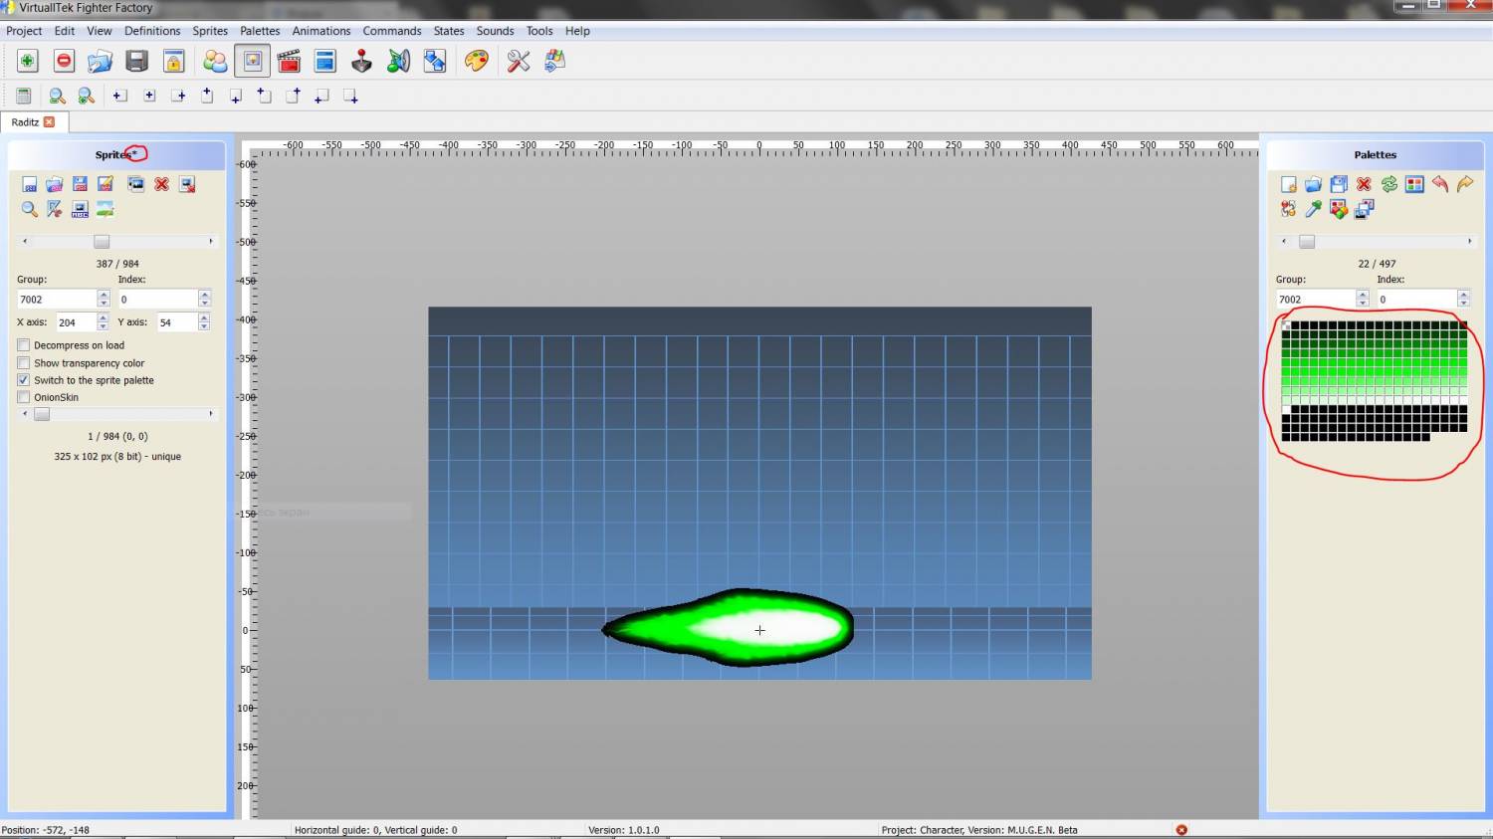Click the orange redo arrow in Palettes panel

click(x=1465, y=184)
